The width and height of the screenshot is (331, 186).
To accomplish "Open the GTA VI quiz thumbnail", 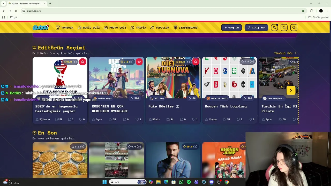I will point(116,78).
